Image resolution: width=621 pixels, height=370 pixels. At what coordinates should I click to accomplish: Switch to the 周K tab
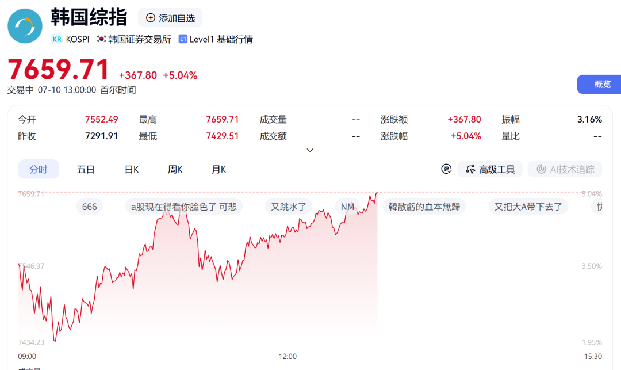pos(175,170)
